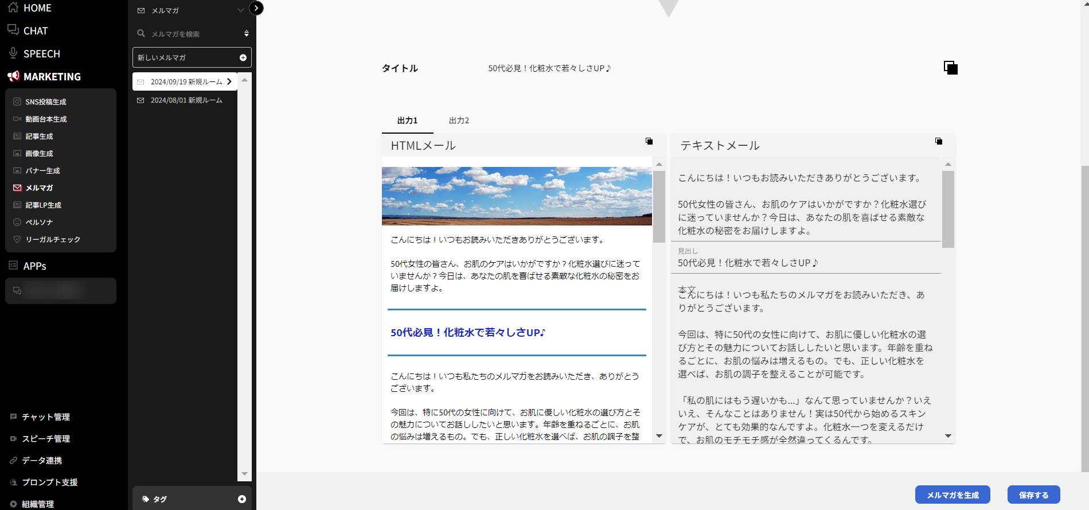Open the リーガルチェック tool
This screenshot has width=1089, height=510.
pyautogui.click(x=53, y=240)
